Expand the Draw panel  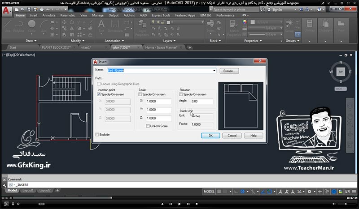(x=31, y=41)
